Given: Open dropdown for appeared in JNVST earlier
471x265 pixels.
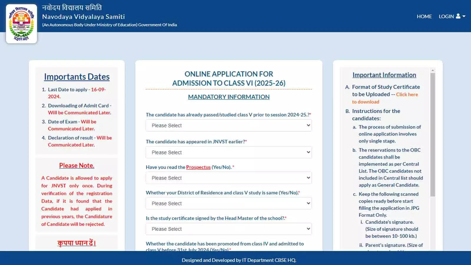Looking at the screenshot, I should point(229,152).
